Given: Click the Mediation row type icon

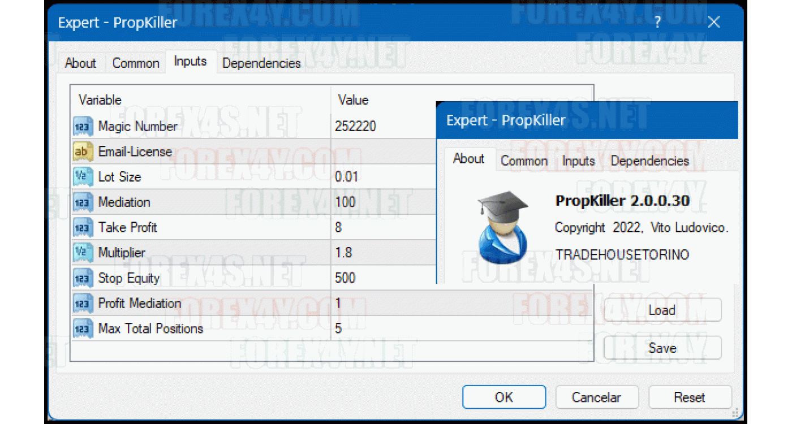Looking at the screenshot, I should tap(83, 202).
